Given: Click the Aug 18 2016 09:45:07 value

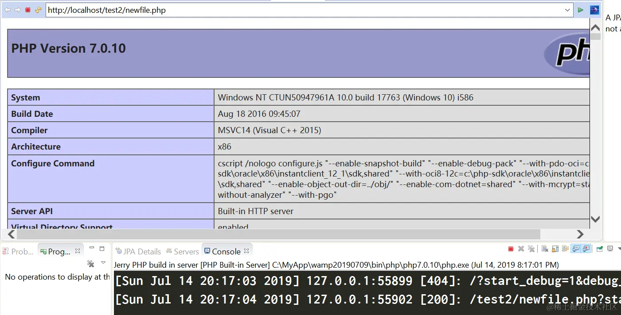Looking at the screenshot, I should [x=259, y=114].
